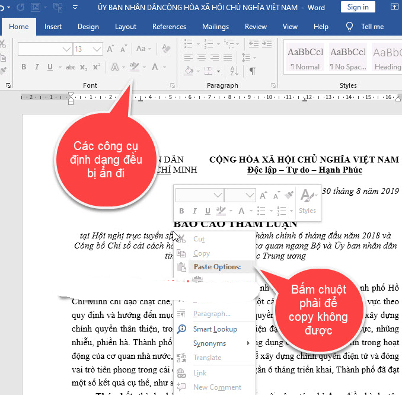Click Smart Lookup icon in context menu
402x395 pixels.
[x=182, y=329]
